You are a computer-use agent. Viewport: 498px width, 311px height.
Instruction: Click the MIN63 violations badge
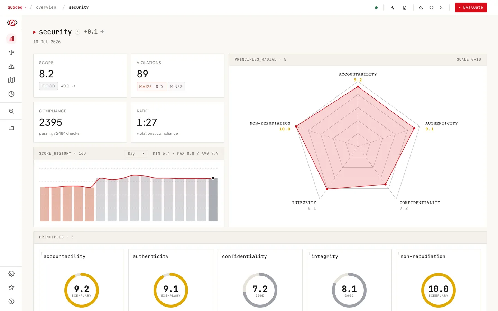click(x=176, y=86)
